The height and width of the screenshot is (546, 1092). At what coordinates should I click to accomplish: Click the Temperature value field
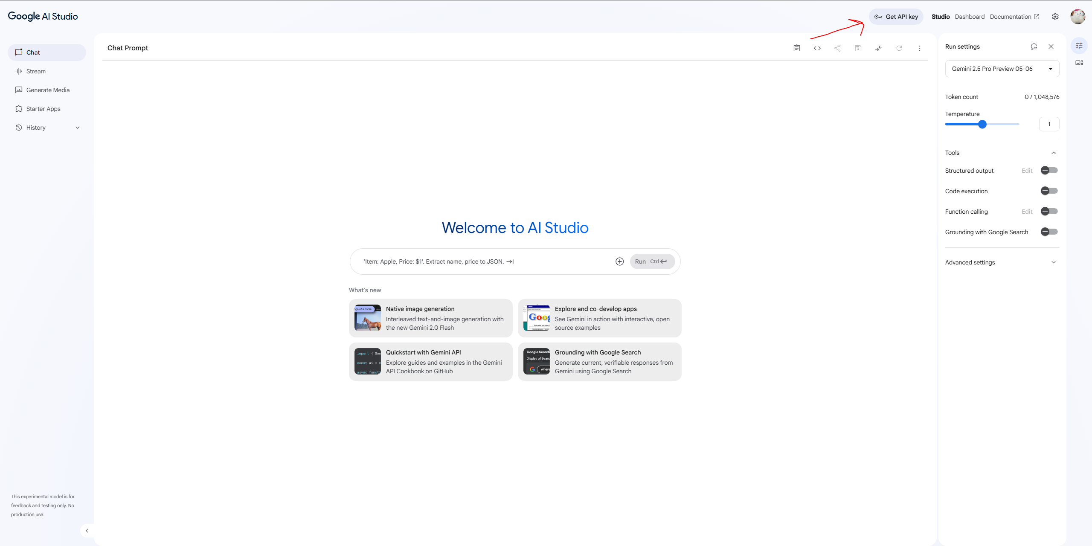1049,124
